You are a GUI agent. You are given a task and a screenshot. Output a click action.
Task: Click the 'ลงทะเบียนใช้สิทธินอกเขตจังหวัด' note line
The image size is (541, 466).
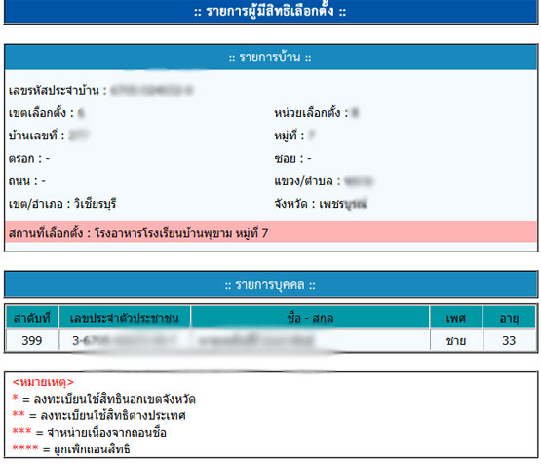pos(104,399)
